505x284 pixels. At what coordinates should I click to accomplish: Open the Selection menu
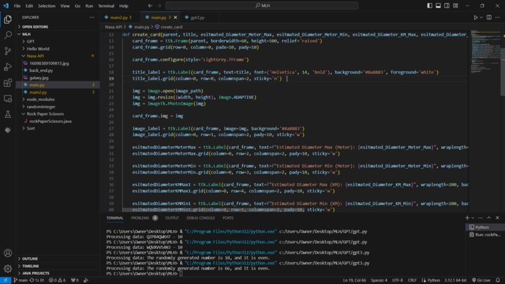pos(46,6)
